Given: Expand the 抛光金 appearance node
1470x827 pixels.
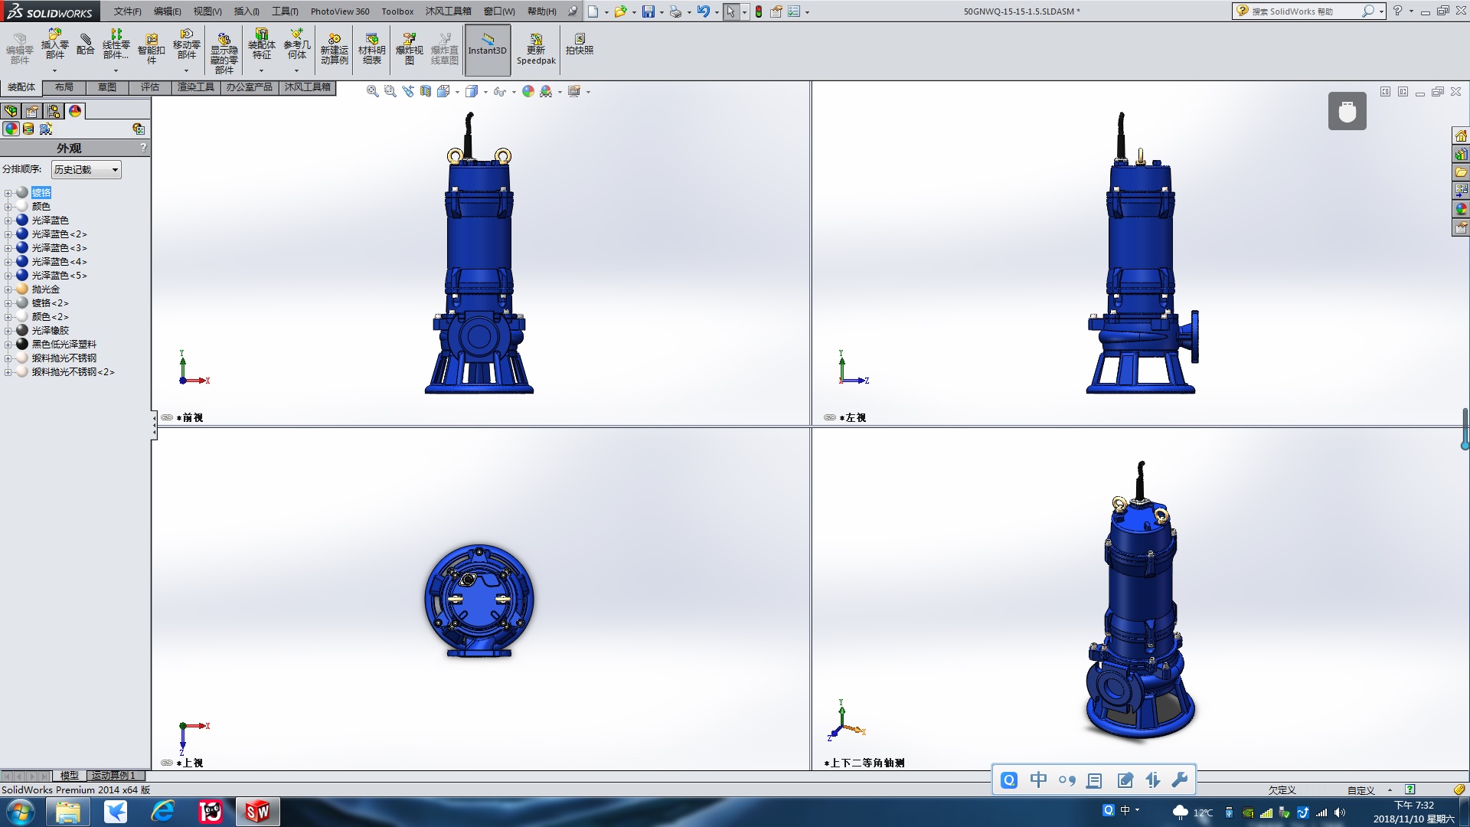Looking at the screenshot, I should pyautogui.click(x=8, y=289).
